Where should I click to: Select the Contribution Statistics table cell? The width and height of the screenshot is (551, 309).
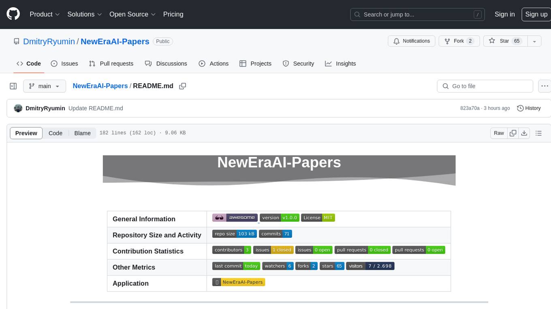tap(157, 251)
